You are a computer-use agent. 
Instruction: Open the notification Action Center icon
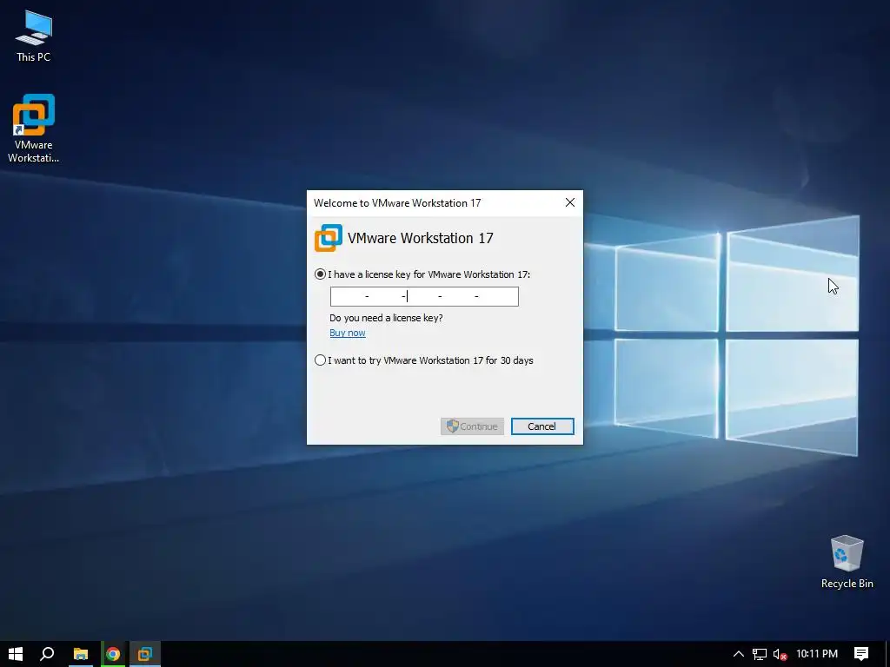point(861,654)
